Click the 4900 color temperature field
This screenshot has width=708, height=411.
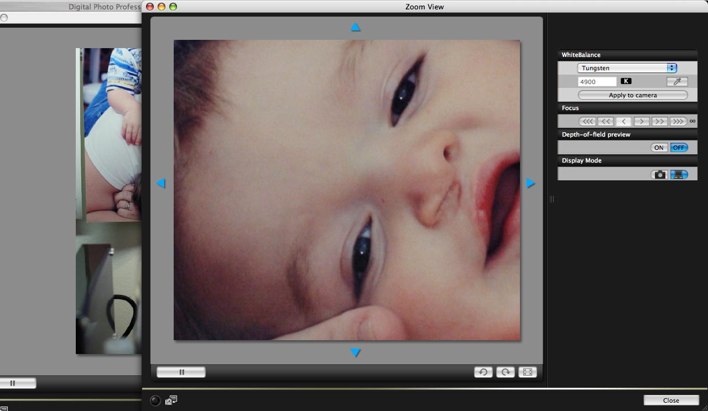(x=597, y=81)
